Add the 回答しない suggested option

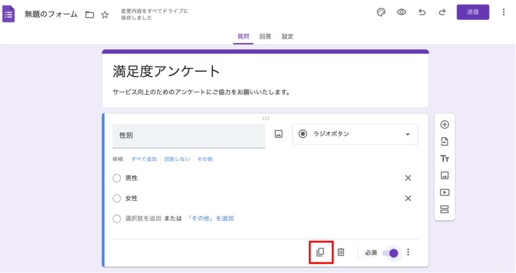pyautogui.click(x=177, y=159)
